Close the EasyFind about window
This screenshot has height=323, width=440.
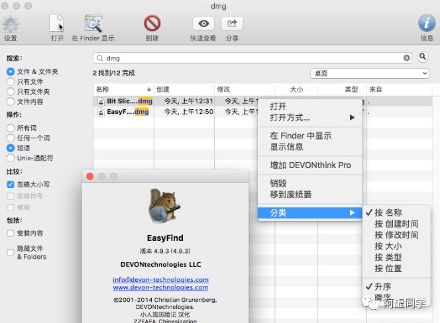90,176
